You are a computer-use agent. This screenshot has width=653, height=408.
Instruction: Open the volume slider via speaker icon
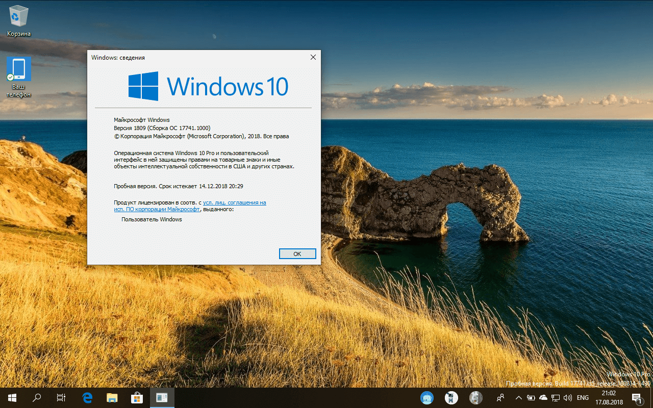(x=568, y=397)
